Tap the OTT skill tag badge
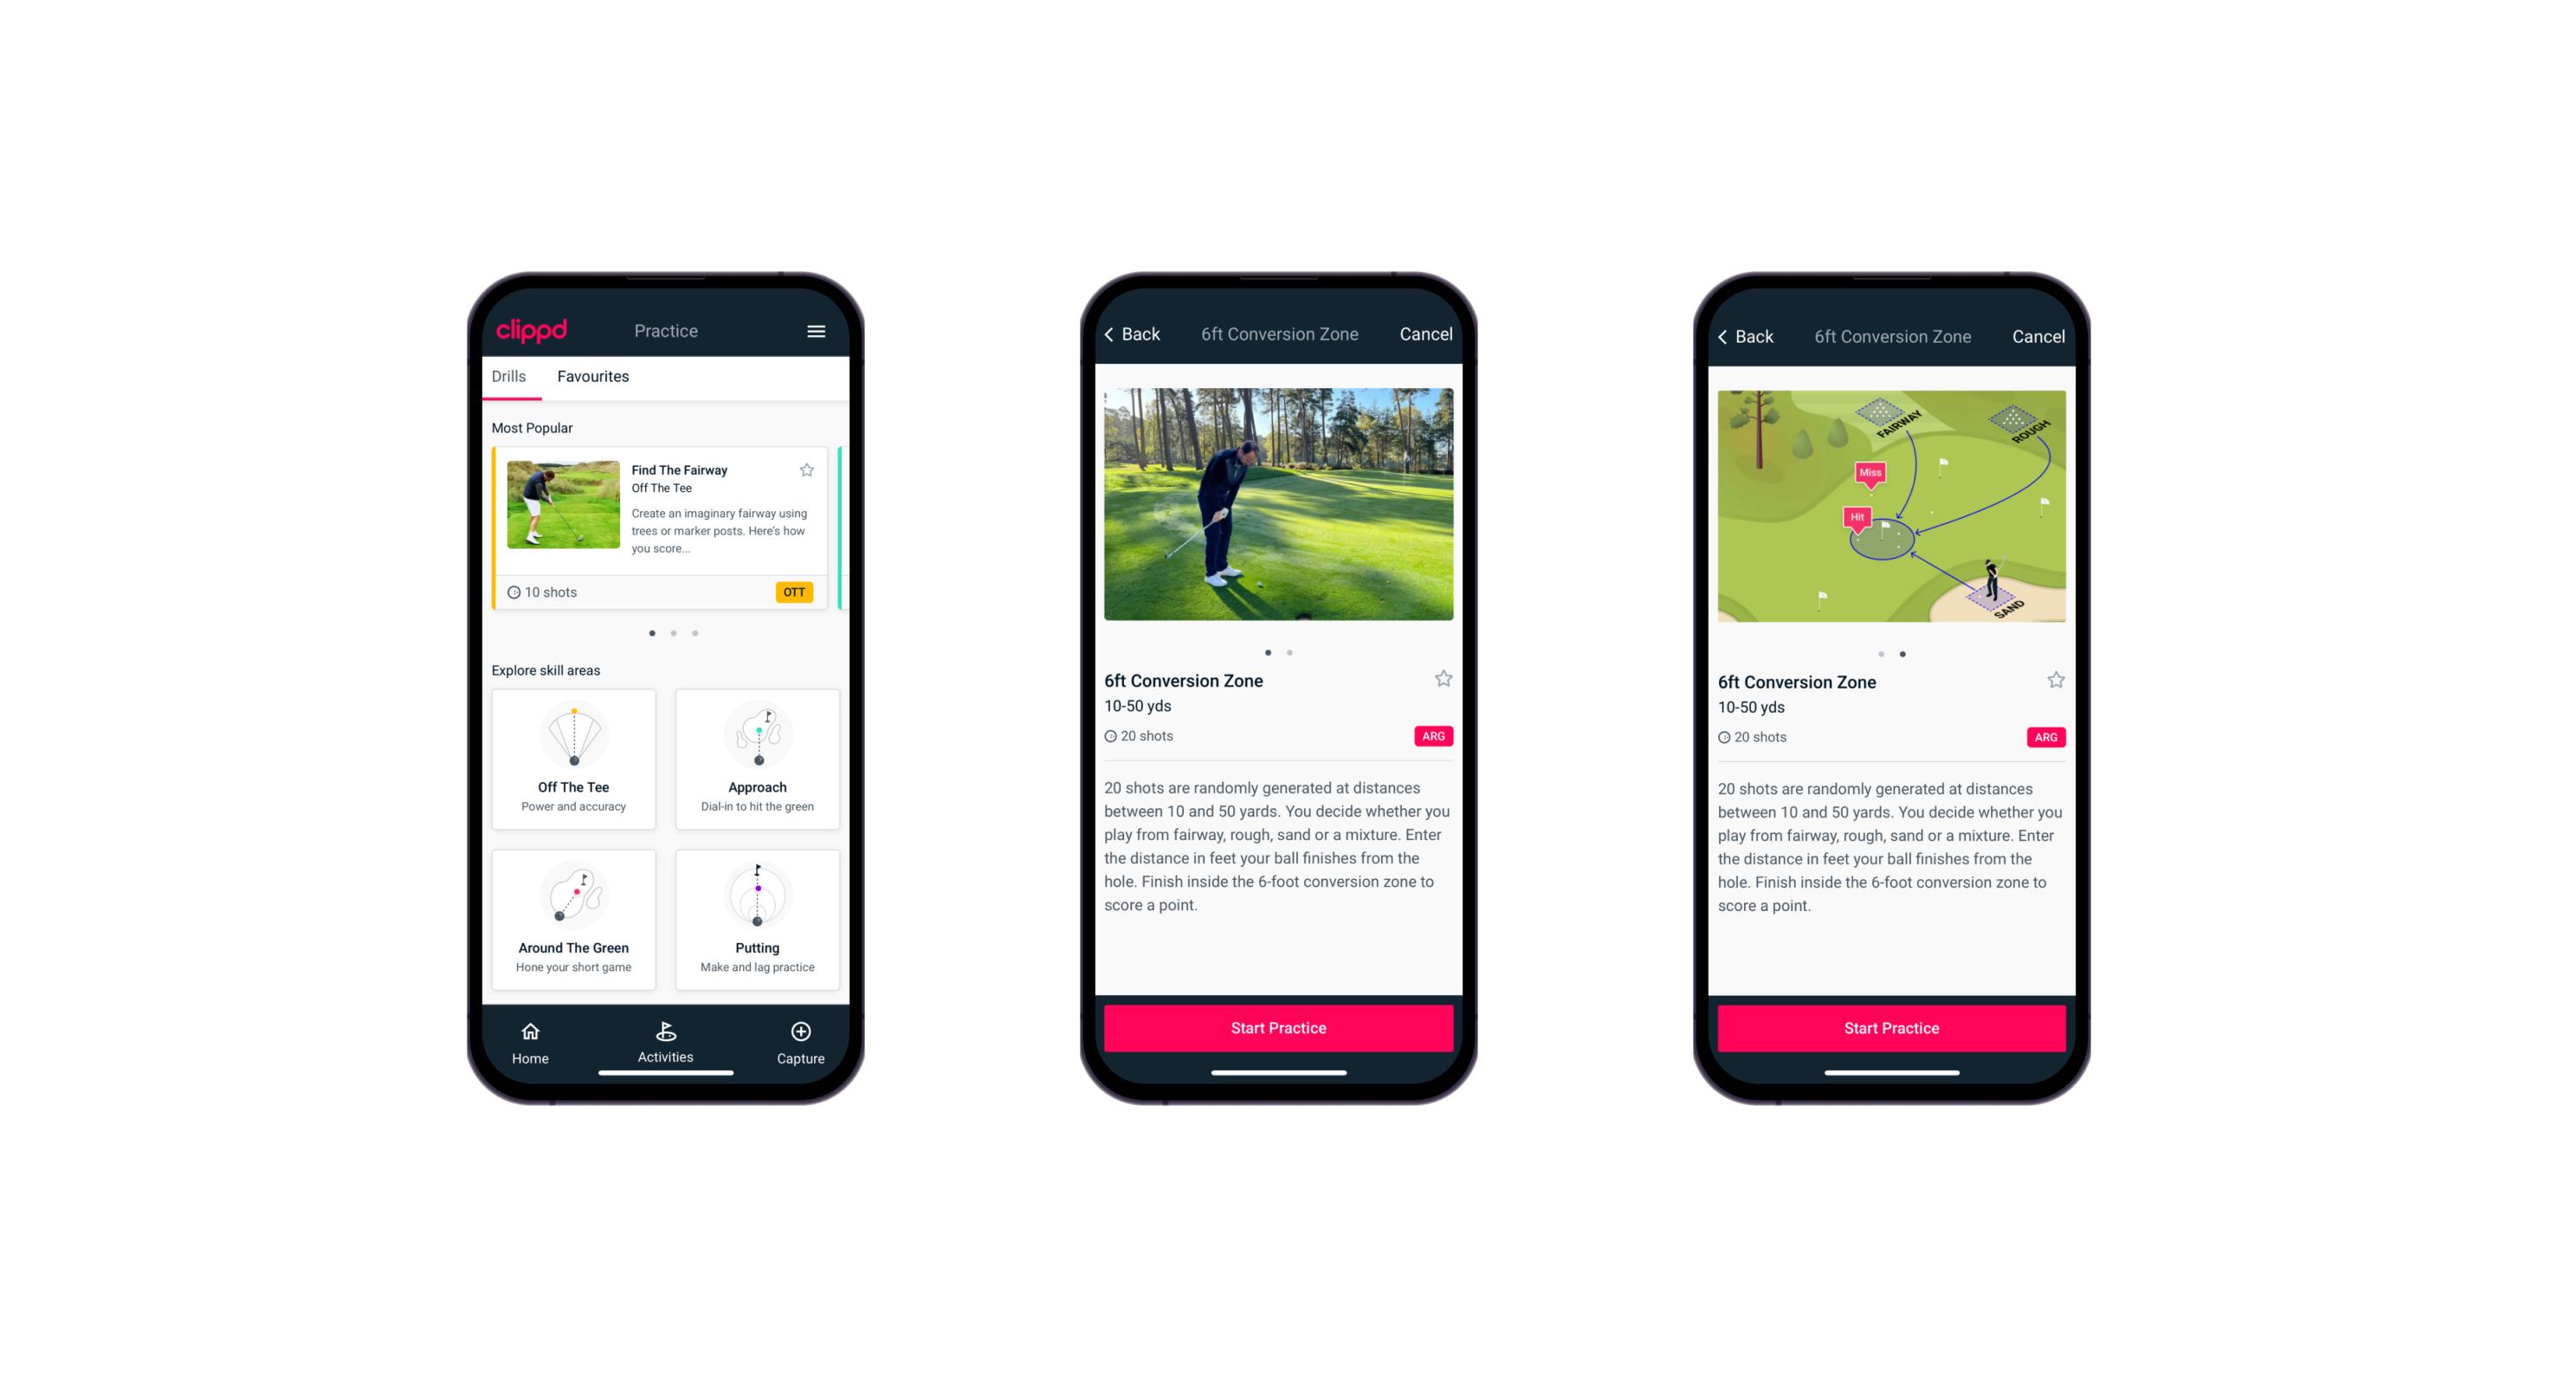2558x1377 pixels. [x=793, y=592]
